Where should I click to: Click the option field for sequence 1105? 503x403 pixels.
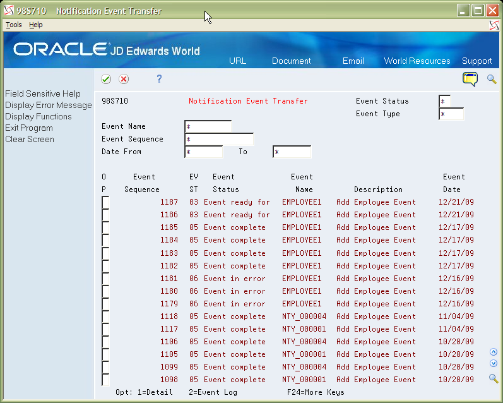click(105, 354)
